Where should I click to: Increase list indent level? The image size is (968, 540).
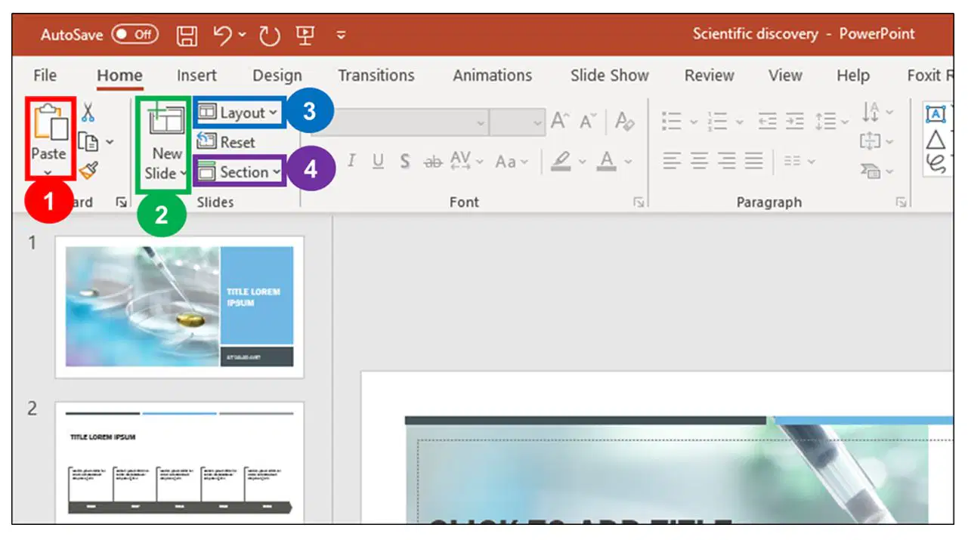[x=794, y=121]
